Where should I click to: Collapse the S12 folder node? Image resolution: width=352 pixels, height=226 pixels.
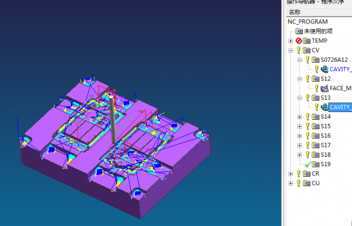click(x=300, y=79)
